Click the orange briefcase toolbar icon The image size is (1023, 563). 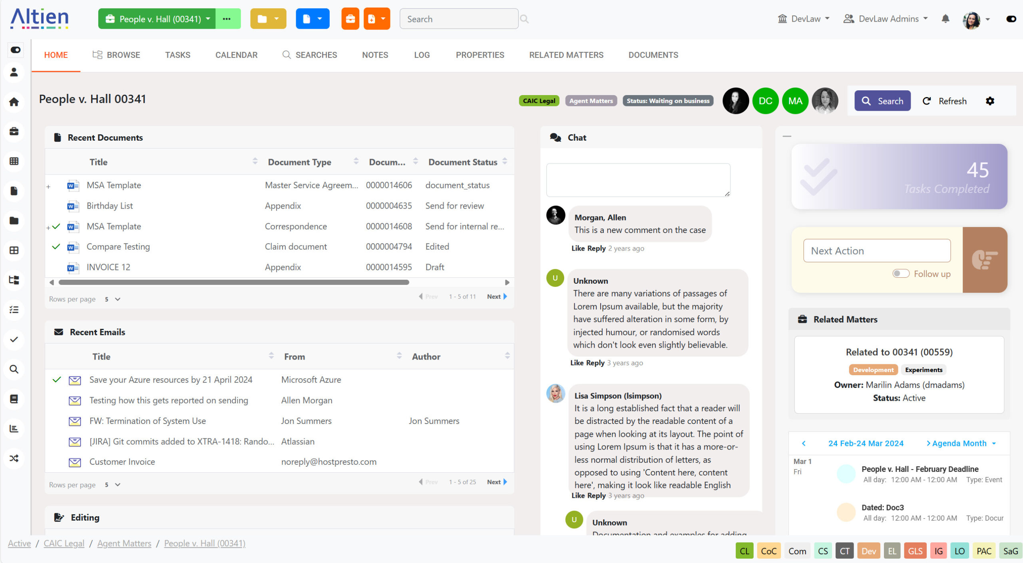[x=350, y=19]
